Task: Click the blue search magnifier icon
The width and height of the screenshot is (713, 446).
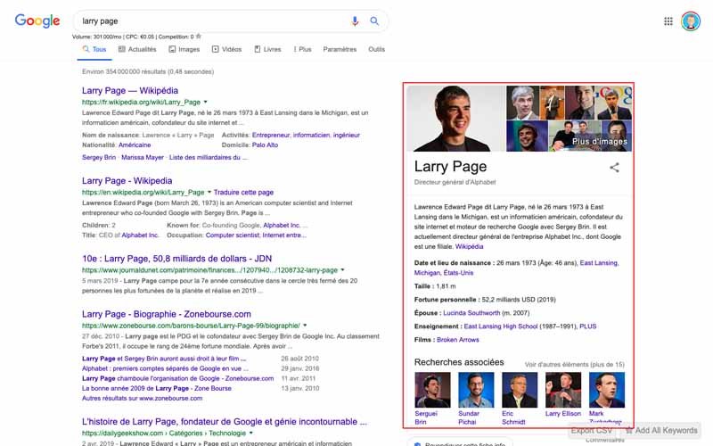Action: pos(374,21)
